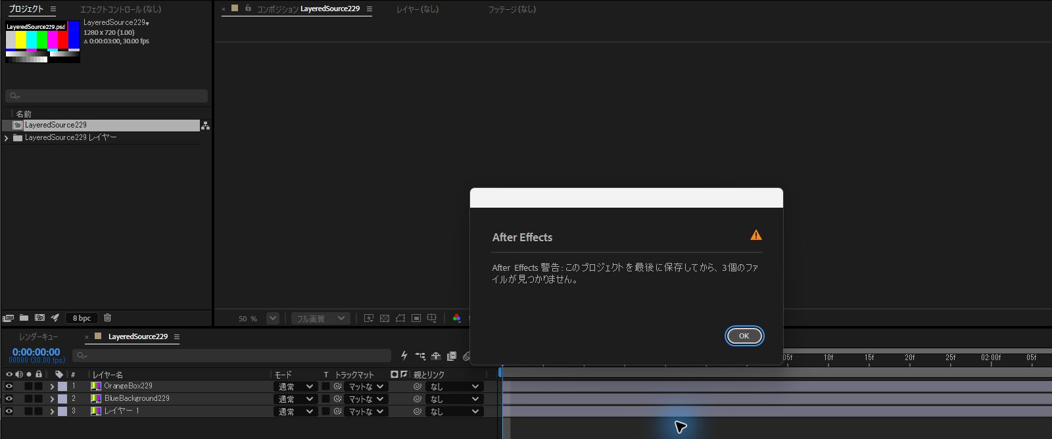Screen dimensions: 1052x439
Task: Delete selected project item with trash icon
Action: pos(108,318)
